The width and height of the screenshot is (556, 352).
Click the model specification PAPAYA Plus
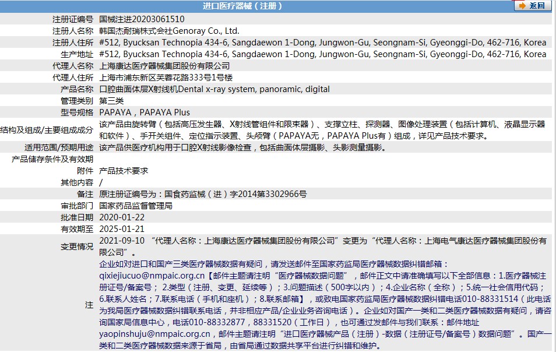click(164, 112)
